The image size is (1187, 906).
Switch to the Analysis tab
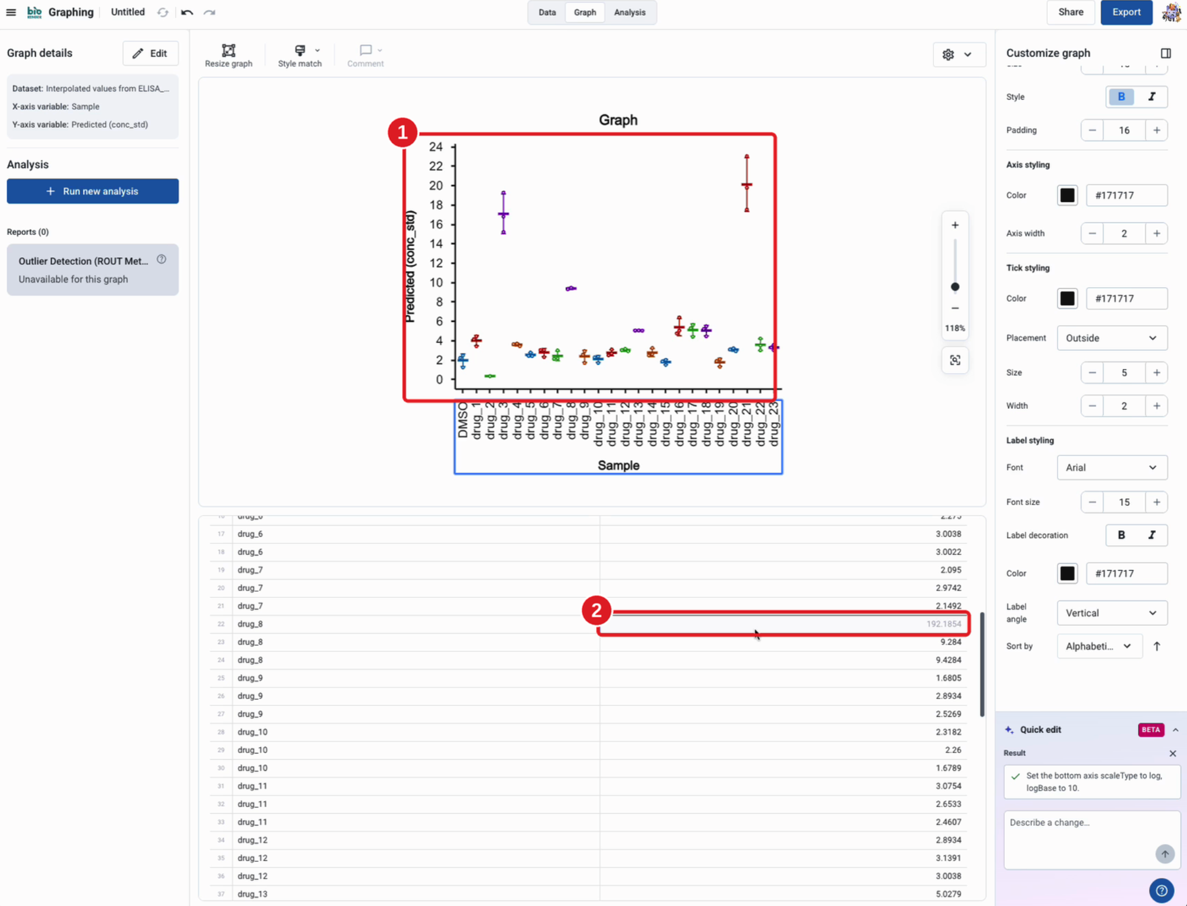629,12
